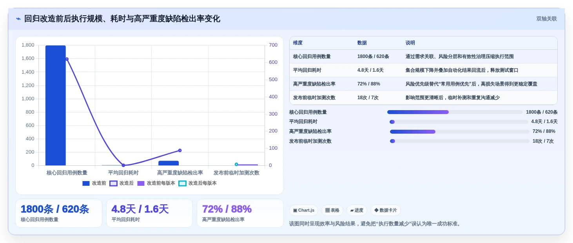Click the Chart.js tag chip
The image size is (573, 243).
pos(304,210)
